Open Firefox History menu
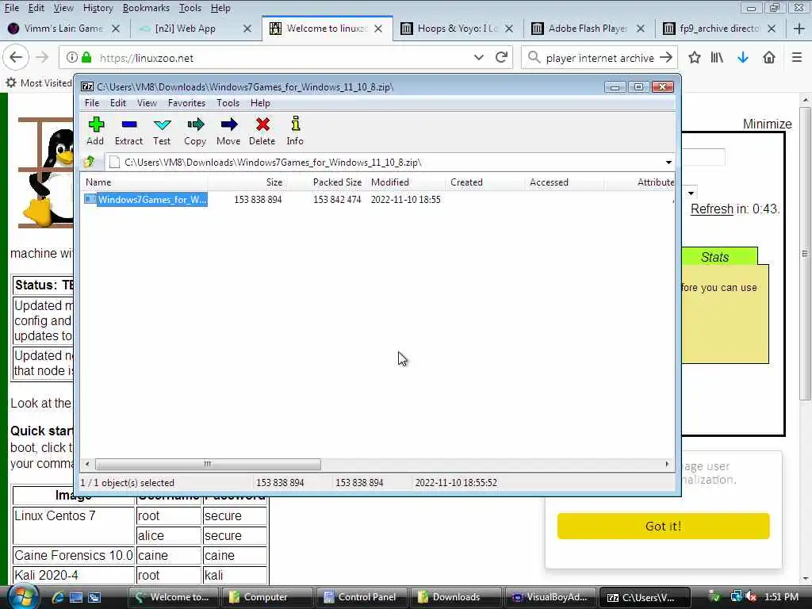 point(98,8)
